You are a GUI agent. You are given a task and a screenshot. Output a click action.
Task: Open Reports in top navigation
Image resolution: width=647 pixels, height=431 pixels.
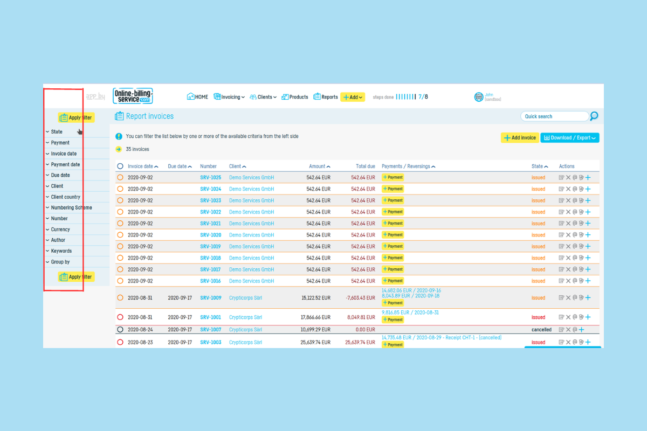tap(326, 97)
